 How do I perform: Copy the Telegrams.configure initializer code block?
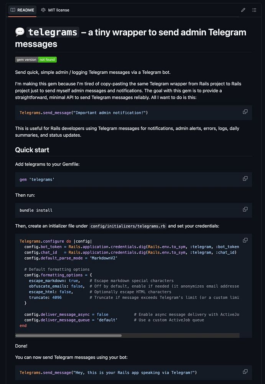(245, 240)
